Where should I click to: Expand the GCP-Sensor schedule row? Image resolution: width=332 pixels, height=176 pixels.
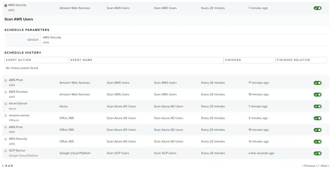pos(6,151)
